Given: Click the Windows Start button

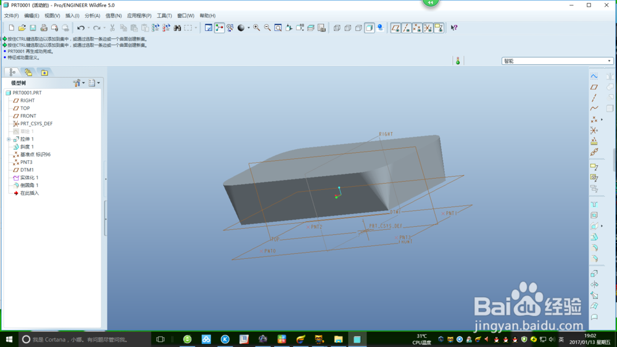Looking at the screenshot, I should click(x=9, y=339).
